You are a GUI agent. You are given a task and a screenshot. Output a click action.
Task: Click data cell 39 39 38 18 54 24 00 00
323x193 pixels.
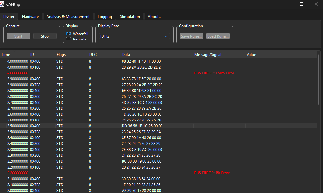141,179
